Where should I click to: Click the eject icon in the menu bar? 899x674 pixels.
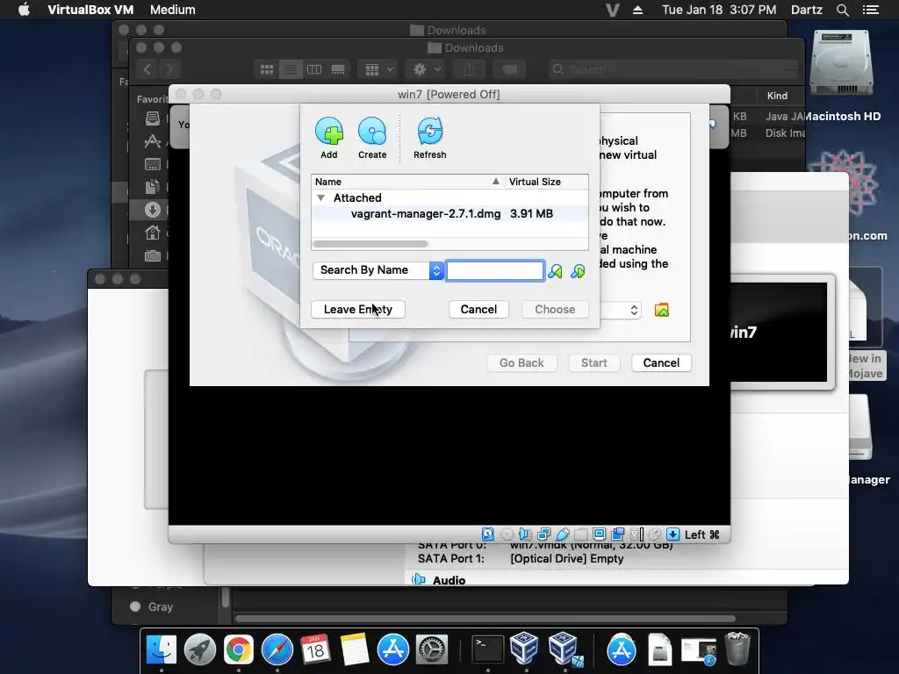click(637, 10)
